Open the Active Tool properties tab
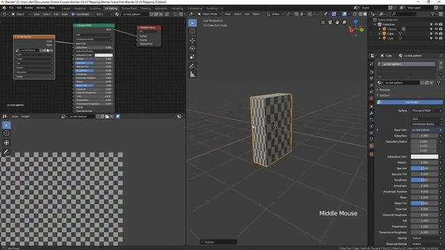Image resolution: width=445 pixels, height=250 pixels. pyautogui.click(x=371, y=64)
